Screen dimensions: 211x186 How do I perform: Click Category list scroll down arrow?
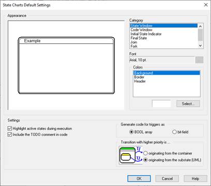pyautogui.click(x=200, y=45)
